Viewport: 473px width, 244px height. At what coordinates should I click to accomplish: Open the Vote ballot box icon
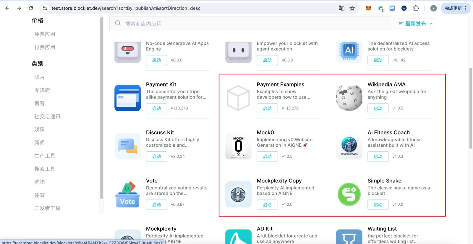127,194
